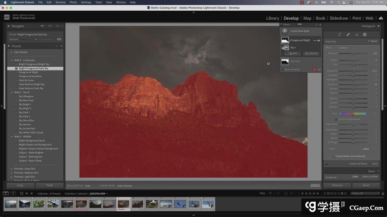Viewport: 387px width, 217px height.
Task: Collapse the Matt K - Sky AI group
Action: (11, 93)
